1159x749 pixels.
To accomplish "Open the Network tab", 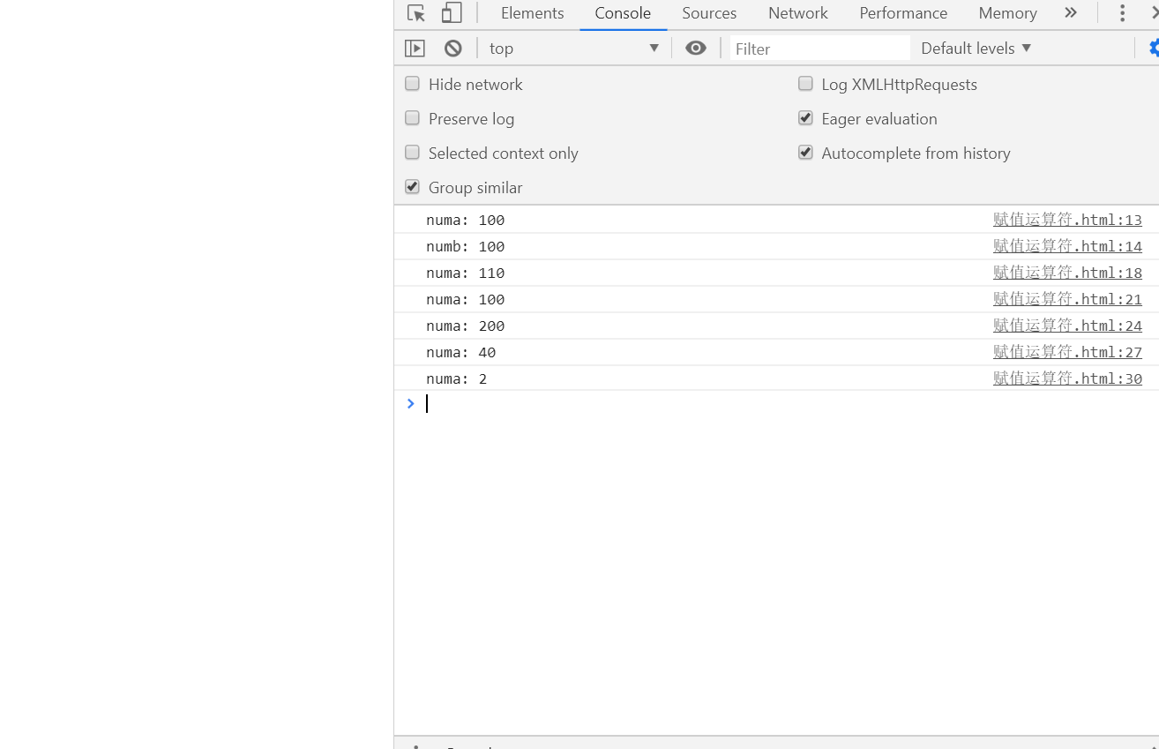I will tap(798, 13).
